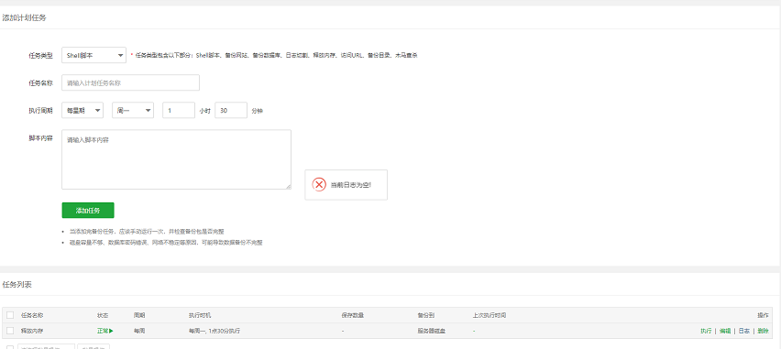Tick the checkbox for the 释放内存 task row

click(10, 331)
